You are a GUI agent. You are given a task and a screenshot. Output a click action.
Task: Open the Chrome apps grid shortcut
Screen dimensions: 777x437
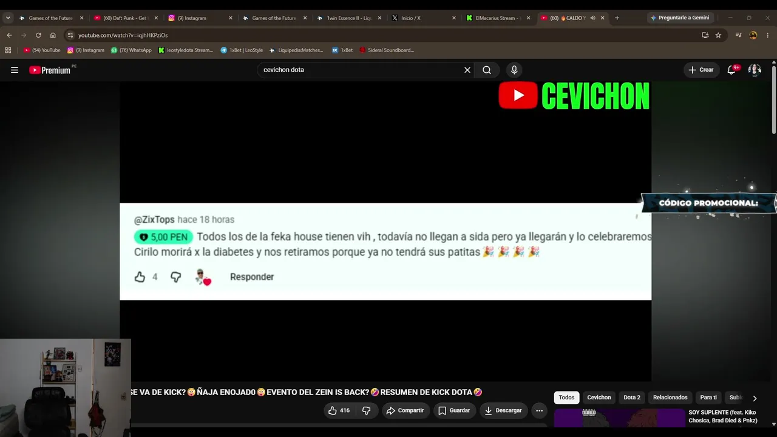pyautogui.click(x=8, y=50)
